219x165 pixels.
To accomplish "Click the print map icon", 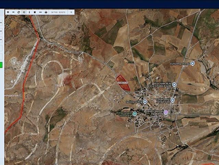I will tap(46, 12).
